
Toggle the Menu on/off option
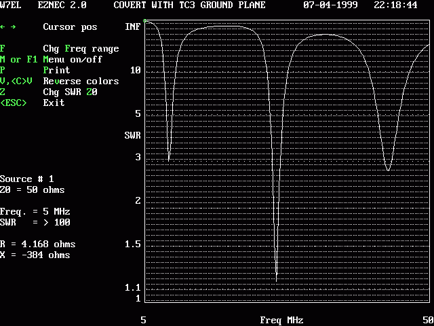[x=73, y=60]
